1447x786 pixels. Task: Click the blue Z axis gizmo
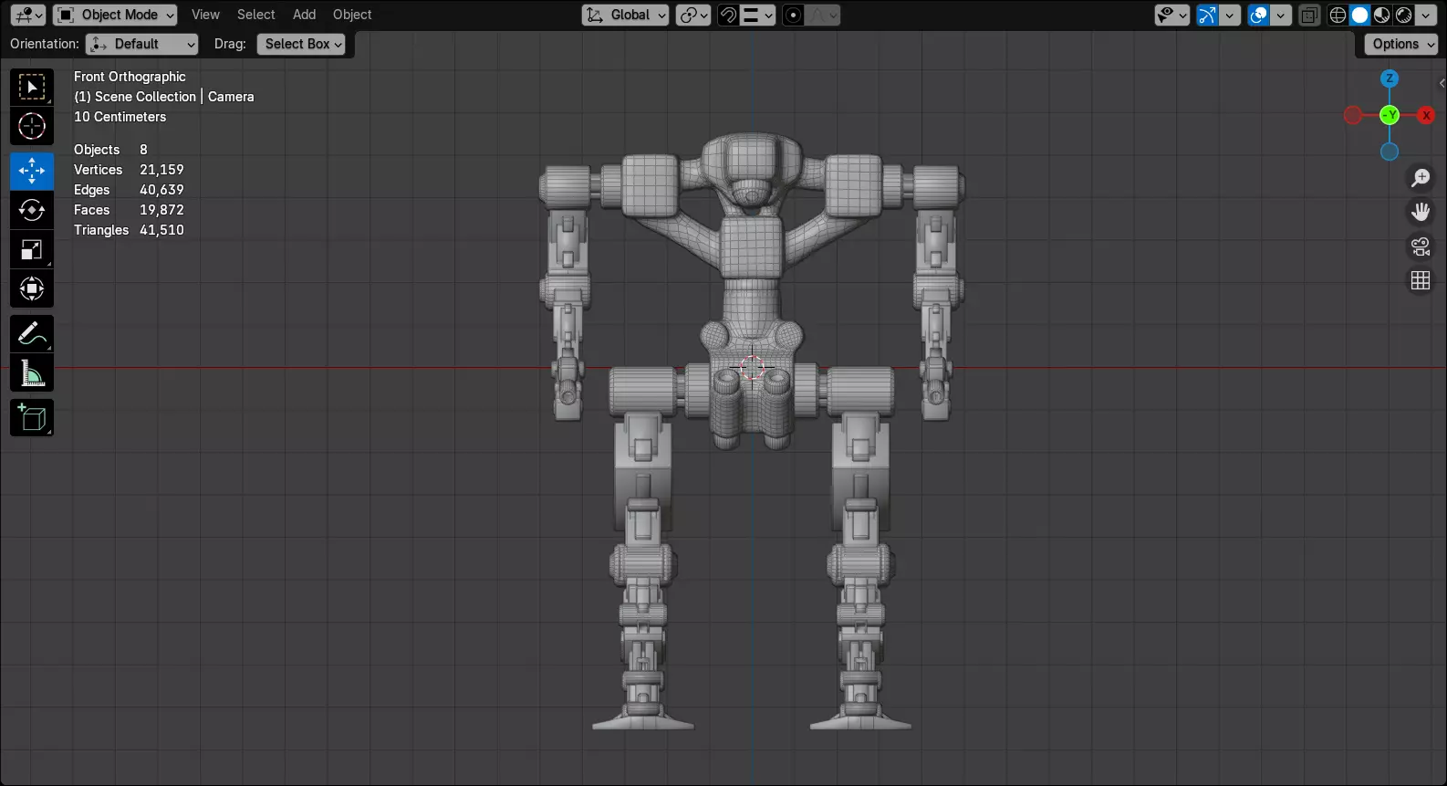point(1390,79)
